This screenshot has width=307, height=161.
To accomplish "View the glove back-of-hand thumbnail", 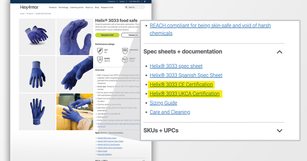I will pos(37,74).
